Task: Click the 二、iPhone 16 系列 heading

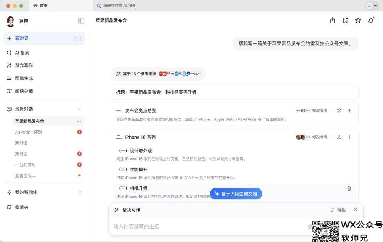Action: point(136,137)
